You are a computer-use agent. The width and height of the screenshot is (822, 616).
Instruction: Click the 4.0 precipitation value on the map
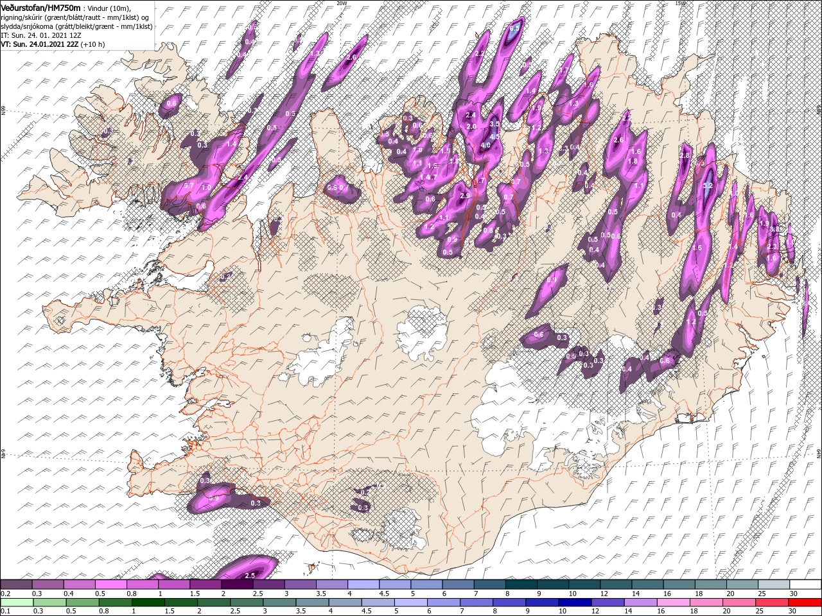(x=486, y=146)
